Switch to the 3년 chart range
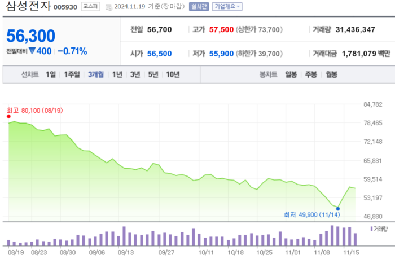This screenshot has width=395, height=259. click(135, 74)
